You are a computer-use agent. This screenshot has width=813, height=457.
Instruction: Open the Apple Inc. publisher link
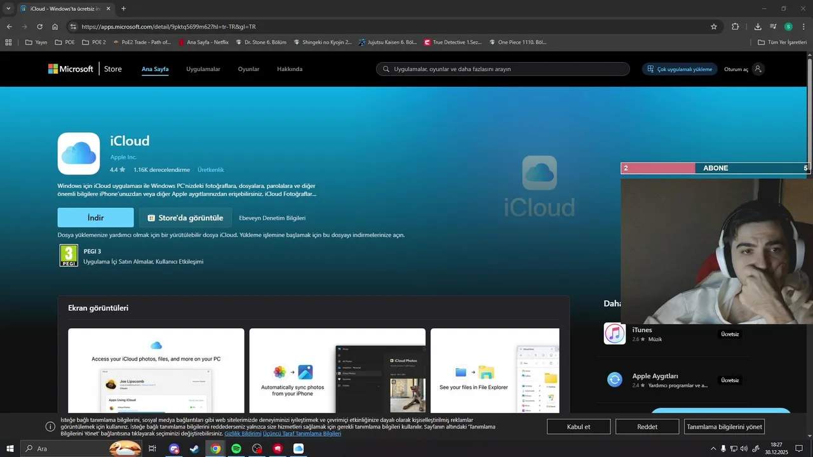(x=123, y=157)
